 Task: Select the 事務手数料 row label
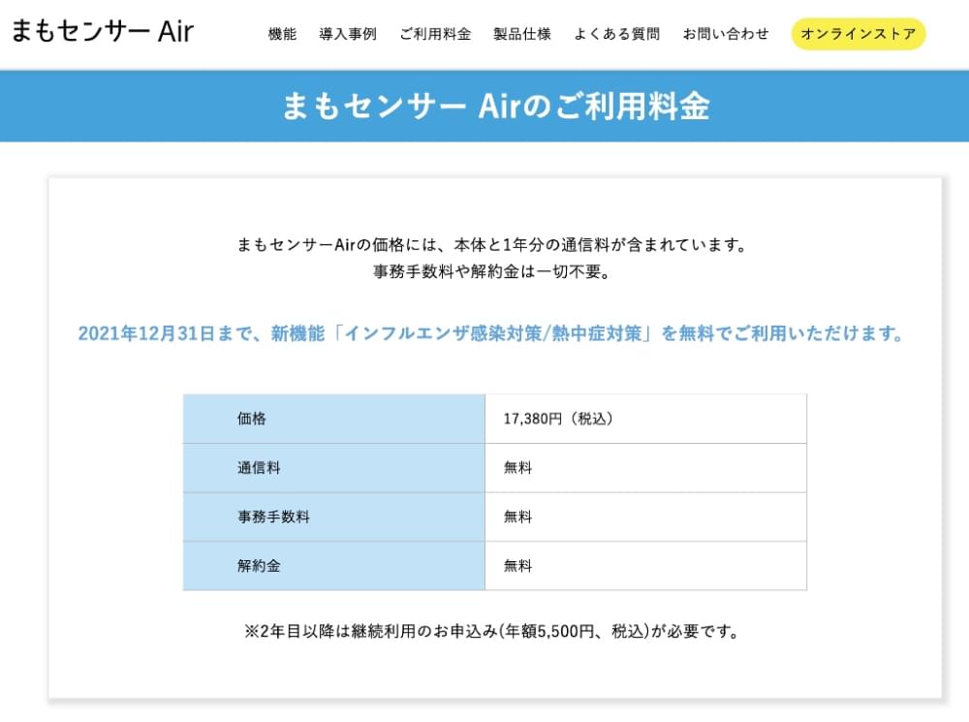(x=273, y=518)
